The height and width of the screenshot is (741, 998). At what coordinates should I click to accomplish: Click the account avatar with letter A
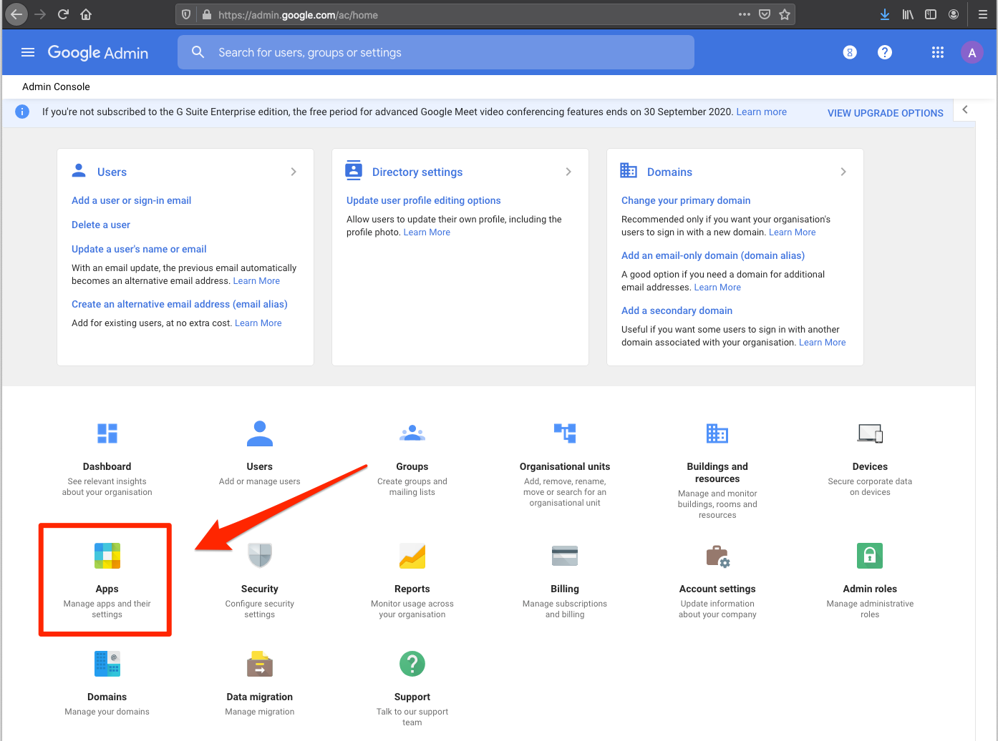pyautogui.click(x=972, y=52)
